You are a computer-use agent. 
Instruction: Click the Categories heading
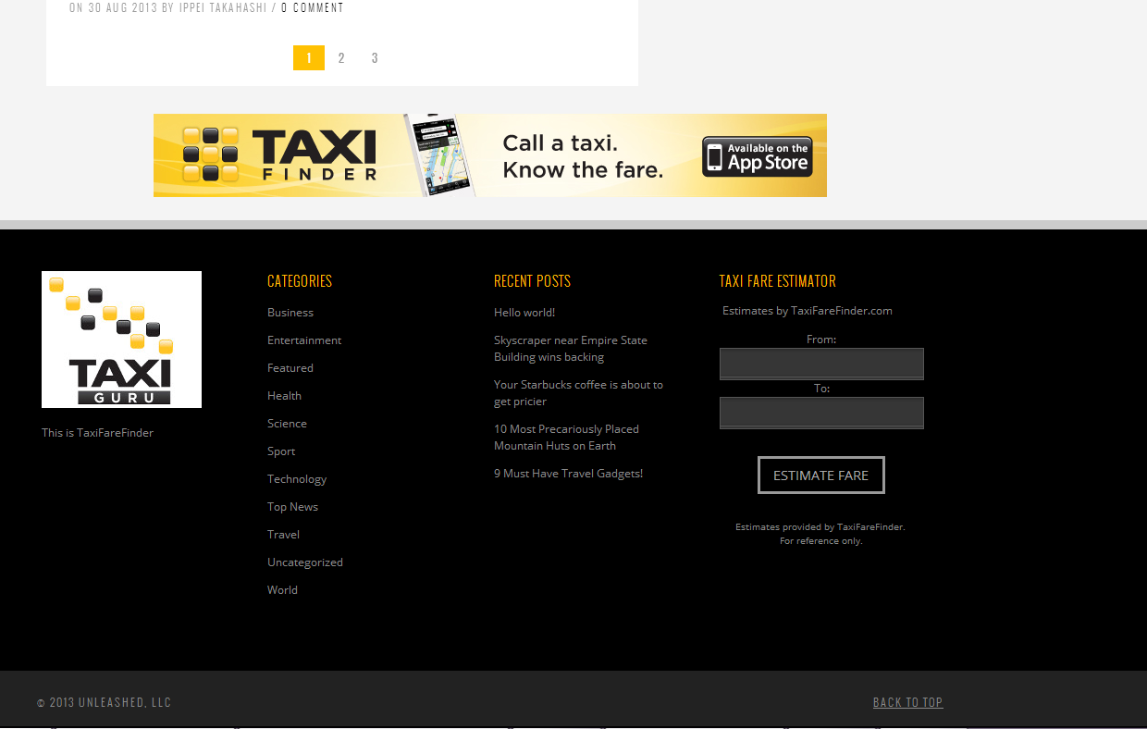(x=300, y=281)
